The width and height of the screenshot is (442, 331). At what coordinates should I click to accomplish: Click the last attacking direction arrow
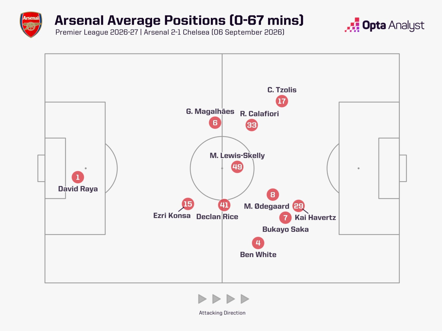[245, 299]
